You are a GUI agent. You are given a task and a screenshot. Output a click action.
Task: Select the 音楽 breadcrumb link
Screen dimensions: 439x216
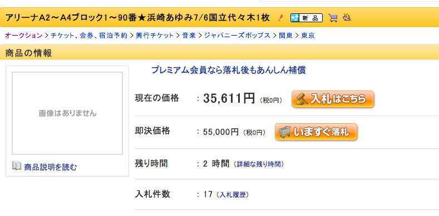[189, 36]
